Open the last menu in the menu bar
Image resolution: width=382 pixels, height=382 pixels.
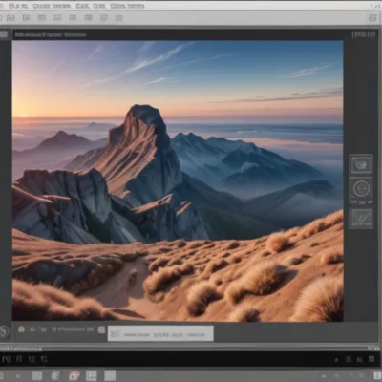(x=127, y=6)
